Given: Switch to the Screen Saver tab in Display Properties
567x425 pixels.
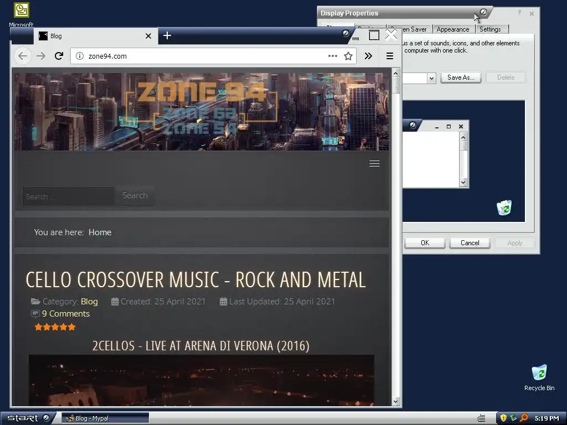Looking at the screenshot, I should 415,29.
